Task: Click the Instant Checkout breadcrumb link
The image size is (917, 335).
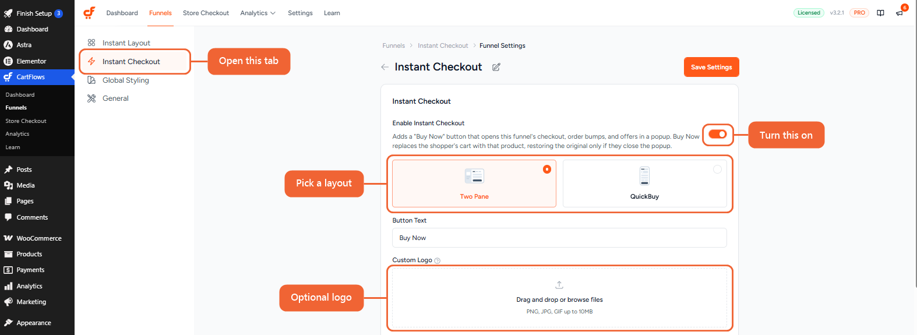Action: tap(443, 45)
